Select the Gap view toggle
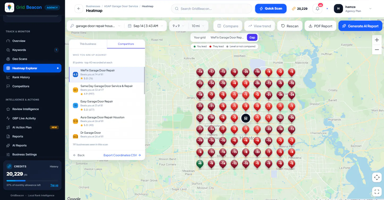 252,37
